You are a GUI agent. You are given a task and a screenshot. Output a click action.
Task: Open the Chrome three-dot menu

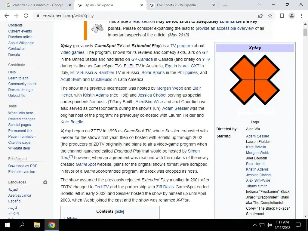click(x=301, y=16)
